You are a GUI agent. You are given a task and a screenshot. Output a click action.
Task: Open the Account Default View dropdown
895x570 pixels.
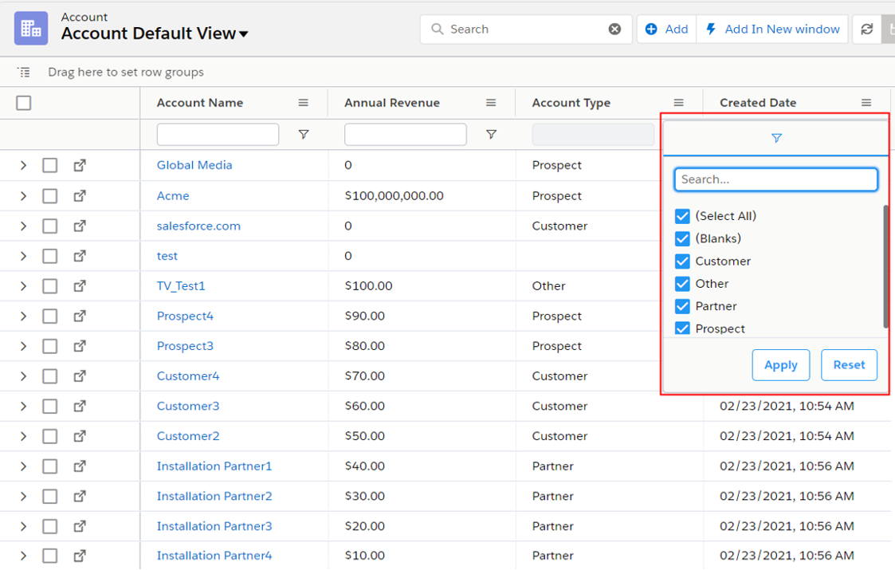[243, 34]
